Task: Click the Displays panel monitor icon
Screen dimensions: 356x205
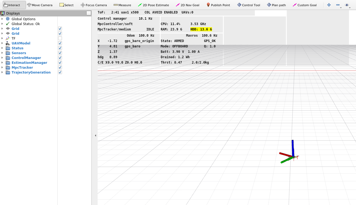Action: (x=2, y=13)
